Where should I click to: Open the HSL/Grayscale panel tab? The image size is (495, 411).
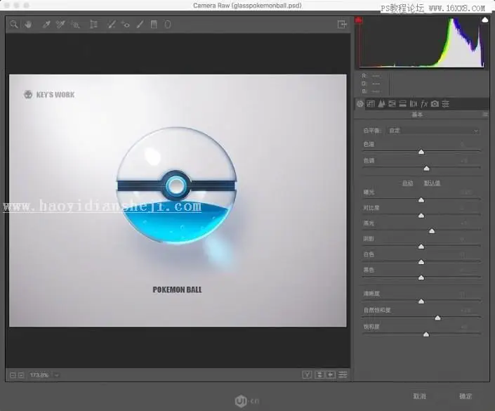(x=392, y=103)
